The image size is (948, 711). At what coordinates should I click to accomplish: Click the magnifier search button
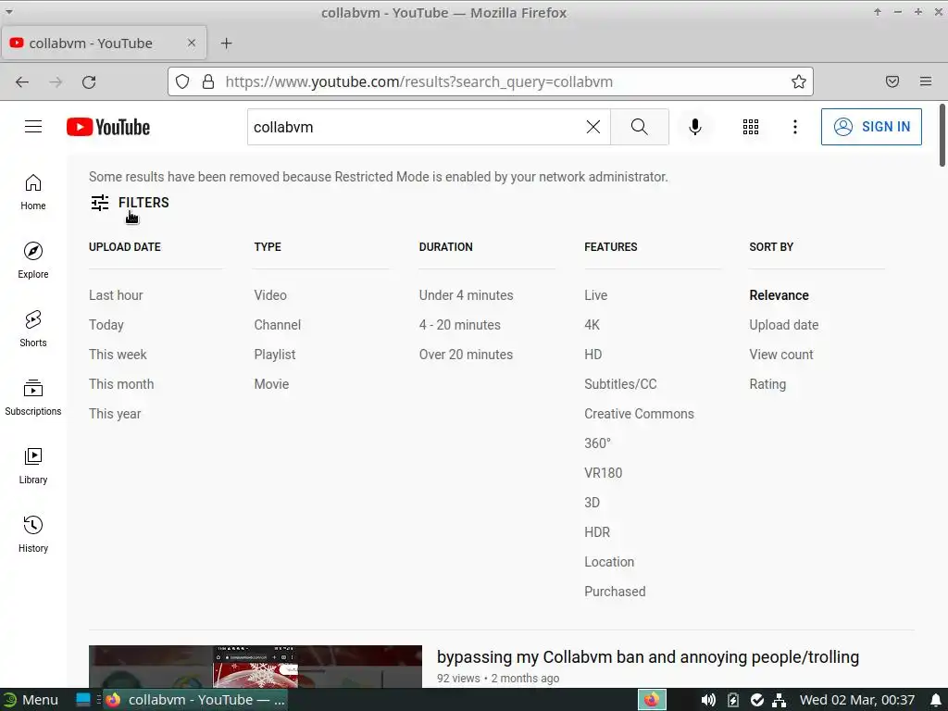coord(639,127)
